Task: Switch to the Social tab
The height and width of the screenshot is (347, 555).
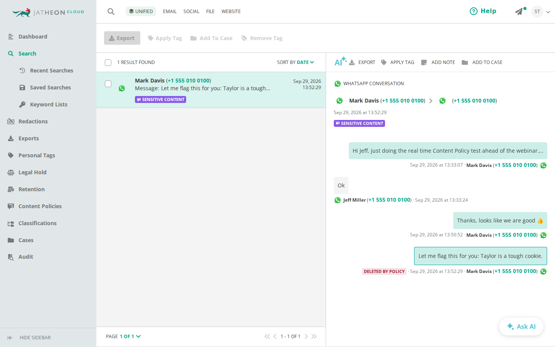Action: click(x=191, y=12)
